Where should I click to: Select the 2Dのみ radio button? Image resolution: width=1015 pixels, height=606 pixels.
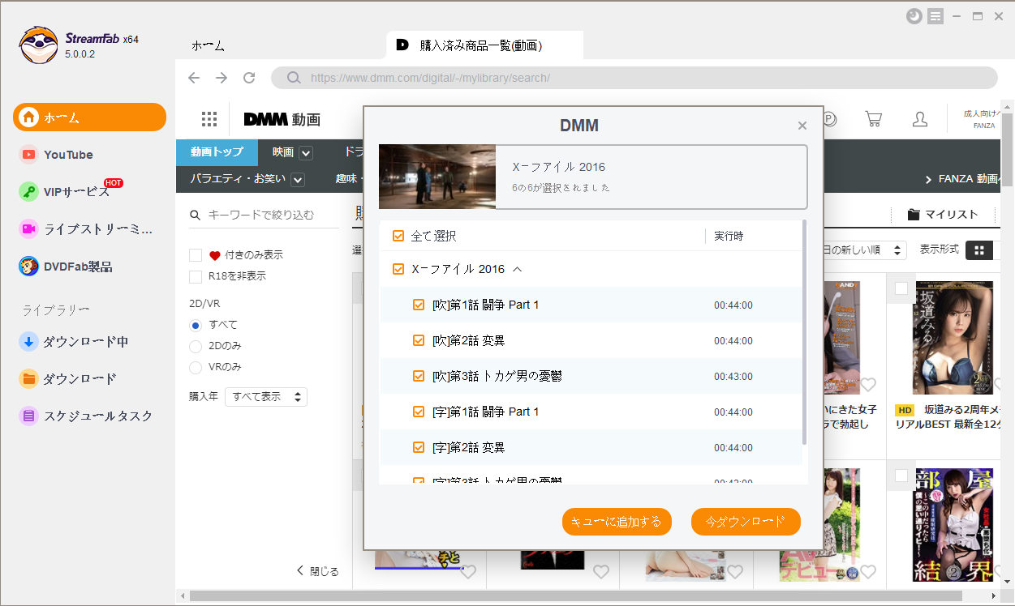(196, 346)
